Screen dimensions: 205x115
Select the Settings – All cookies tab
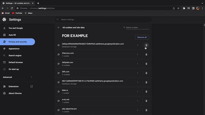[18, 3]
